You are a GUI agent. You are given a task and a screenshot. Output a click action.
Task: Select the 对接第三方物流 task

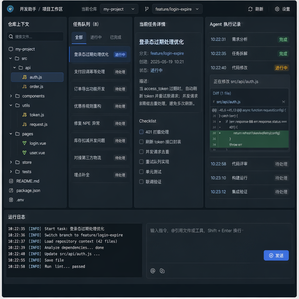(x=100, y=158)
